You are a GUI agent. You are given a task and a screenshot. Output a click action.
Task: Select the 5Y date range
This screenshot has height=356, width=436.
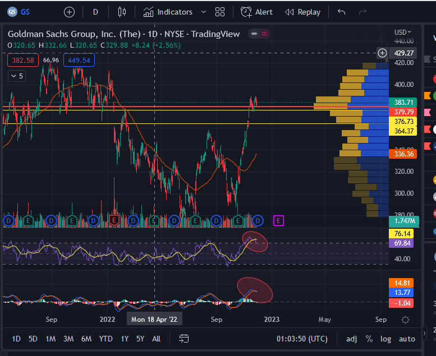[140, 339]
